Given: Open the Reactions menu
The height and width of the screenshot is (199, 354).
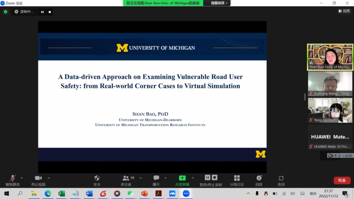Looking at the screenshot, I should tap(259, 178).
